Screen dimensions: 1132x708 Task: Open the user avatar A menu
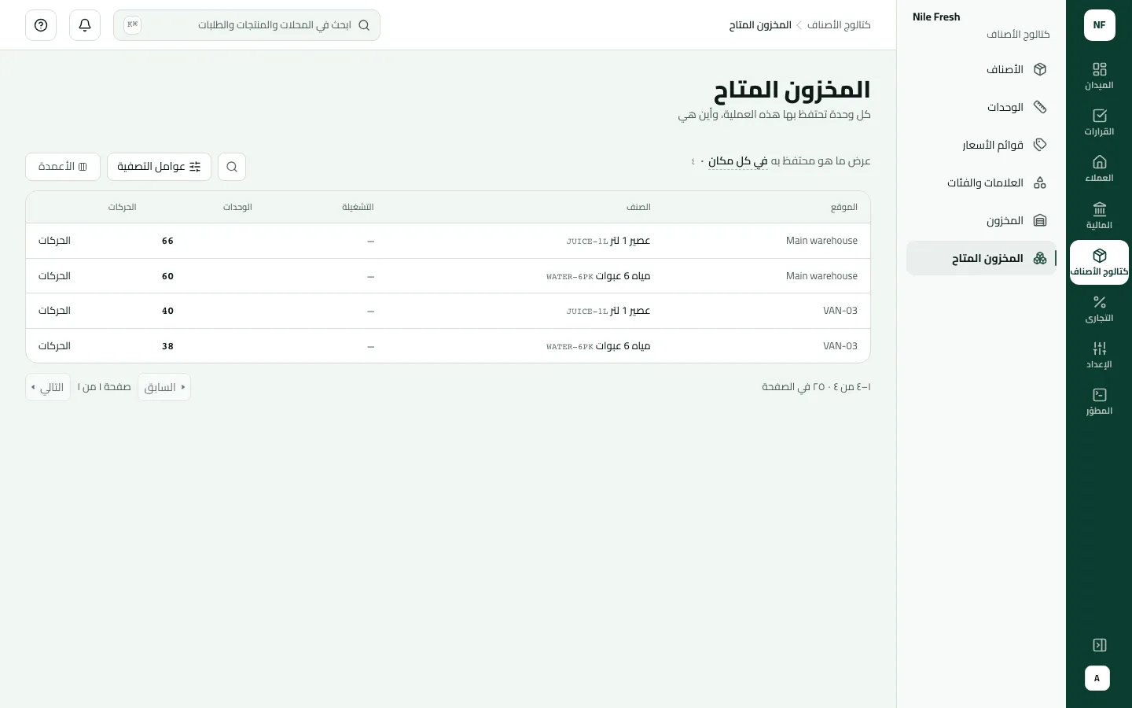pos(1097,678)
